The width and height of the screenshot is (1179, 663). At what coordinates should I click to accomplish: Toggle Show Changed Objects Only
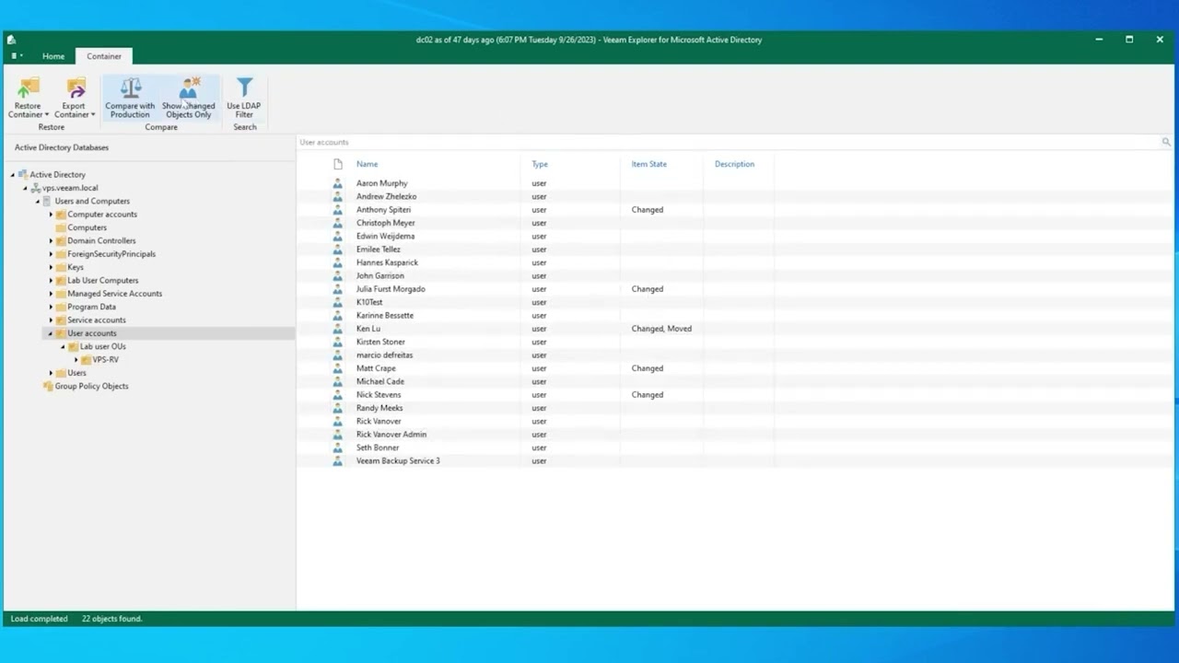[189, 99]
